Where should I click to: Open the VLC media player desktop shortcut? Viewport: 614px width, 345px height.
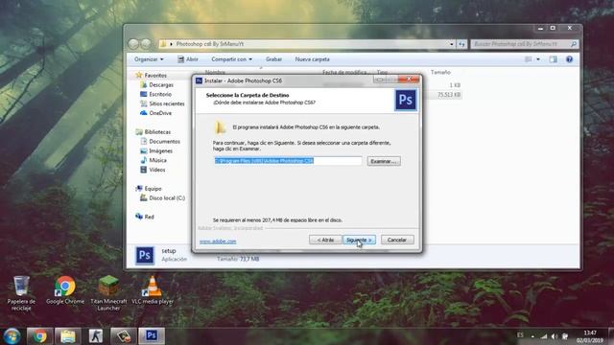click(153, 290)
